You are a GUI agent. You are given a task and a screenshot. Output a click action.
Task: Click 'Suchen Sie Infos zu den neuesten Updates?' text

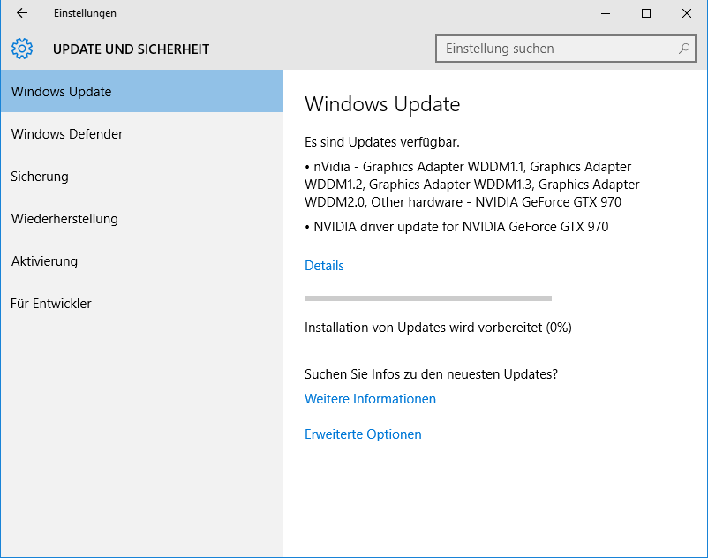coord(431,374)
